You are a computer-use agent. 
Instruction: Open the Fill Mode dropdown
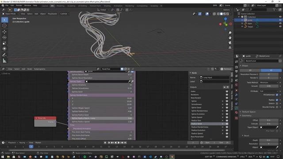(269, 91)
